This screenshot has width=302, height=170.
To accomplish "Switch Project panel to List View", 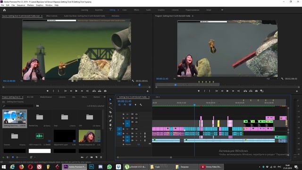I will [8, 157].
